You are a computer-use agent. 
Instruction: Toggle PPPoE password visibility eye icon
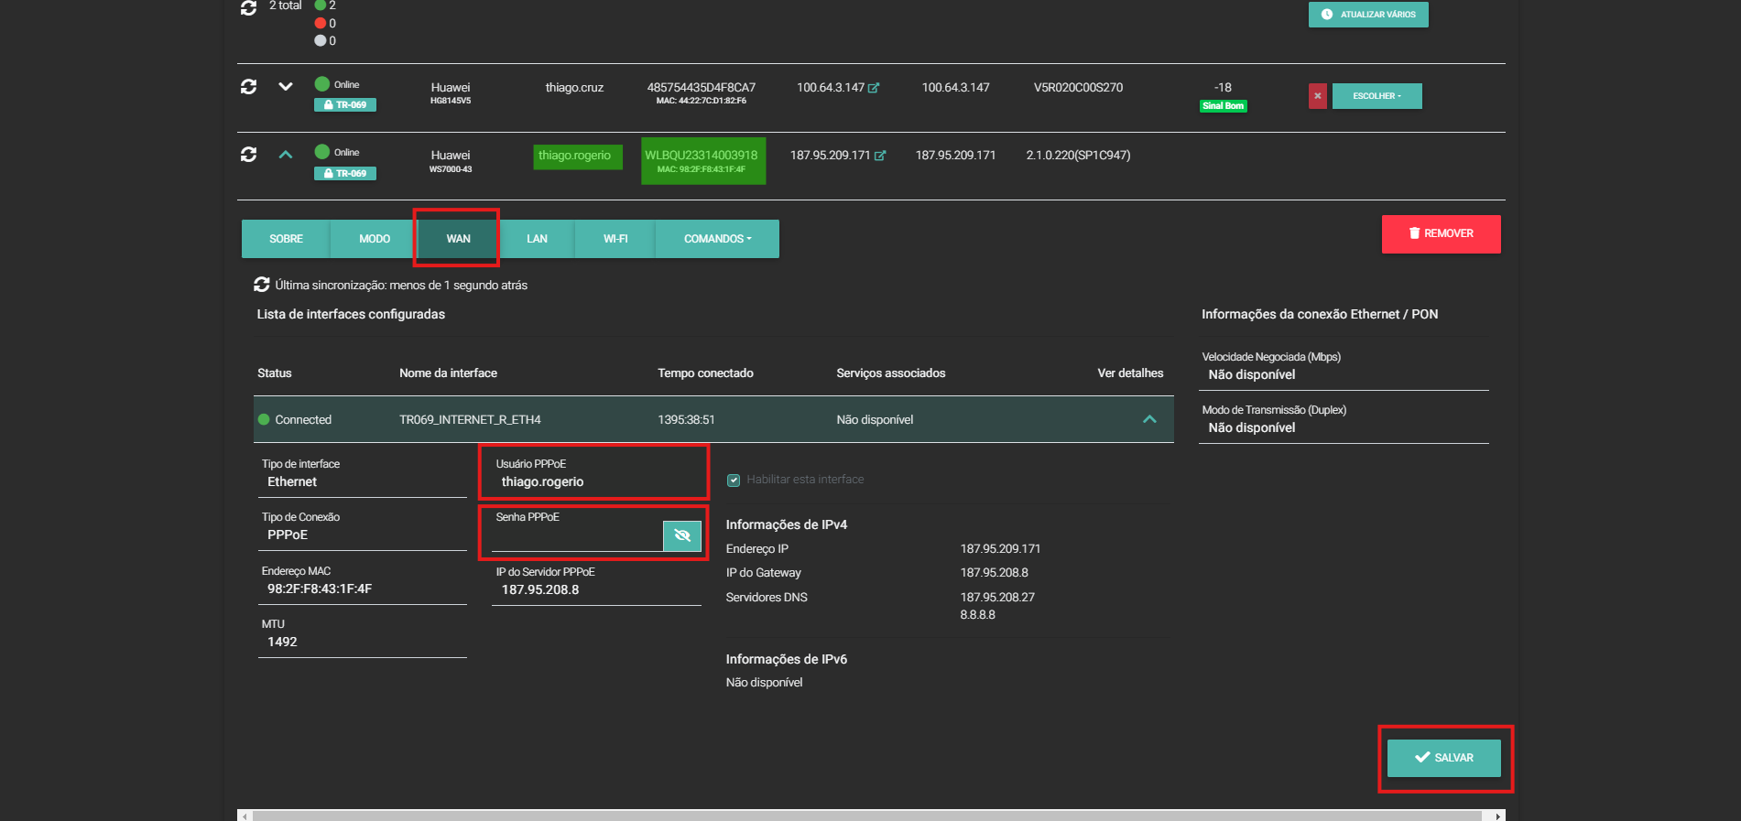pyautogui.click(x=681, y=535)
